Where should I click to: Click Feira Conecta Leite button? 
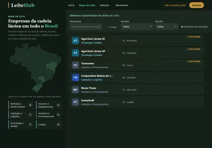[175, 5]
